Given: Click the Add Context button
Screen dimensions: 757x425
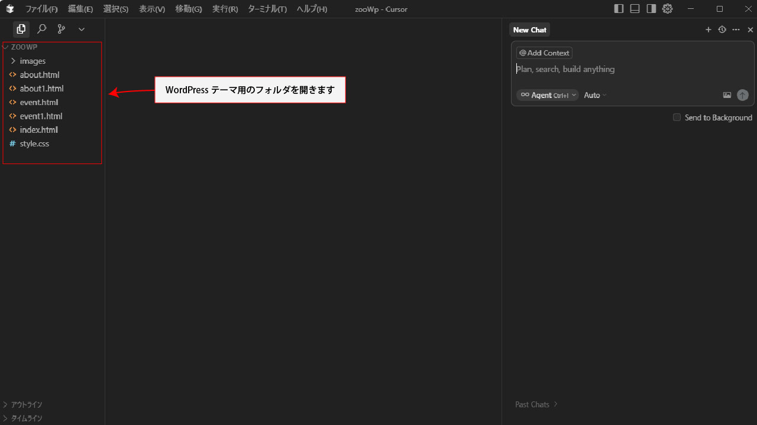Looking at the screenshot, I should coord(544,53).
